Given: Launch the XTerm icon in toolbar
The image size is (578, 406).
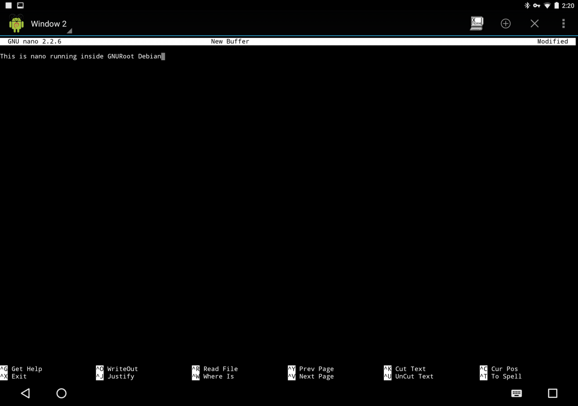Looking at the screenshot, I should tap(476, 24).
